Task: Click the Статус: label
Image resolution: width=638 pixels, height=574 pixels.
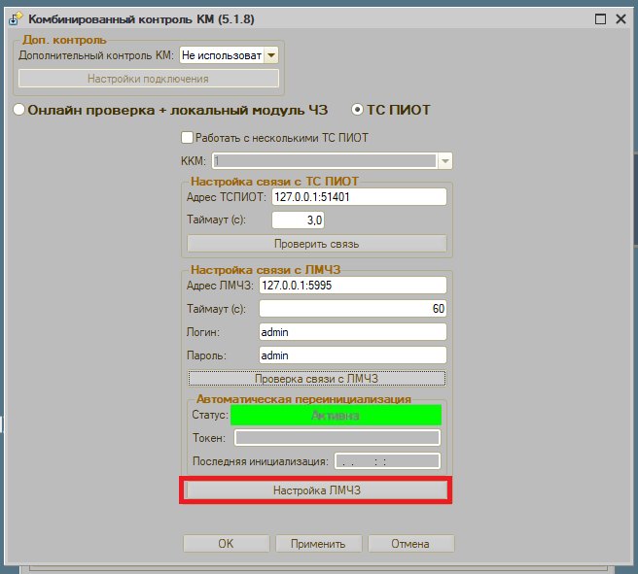Action: point(210,415)
